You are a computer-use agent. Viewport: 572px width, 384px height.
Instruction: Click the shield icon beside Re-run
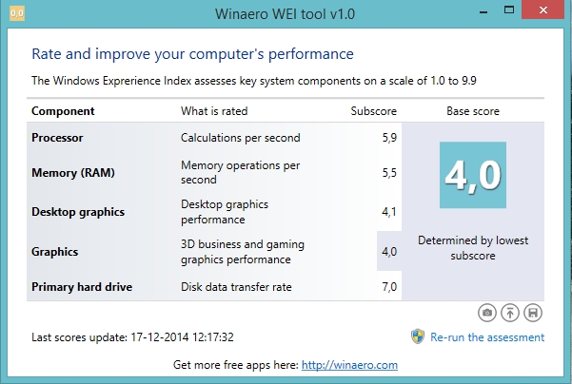(x=418, y=336)
